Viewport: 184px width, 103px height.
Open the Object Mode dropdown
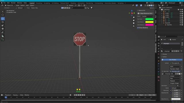[x=10, y=5]
